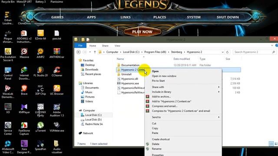
Task: Select the Hypersonic.exe file
Action: pyautogui.click(x=130, y=83)
